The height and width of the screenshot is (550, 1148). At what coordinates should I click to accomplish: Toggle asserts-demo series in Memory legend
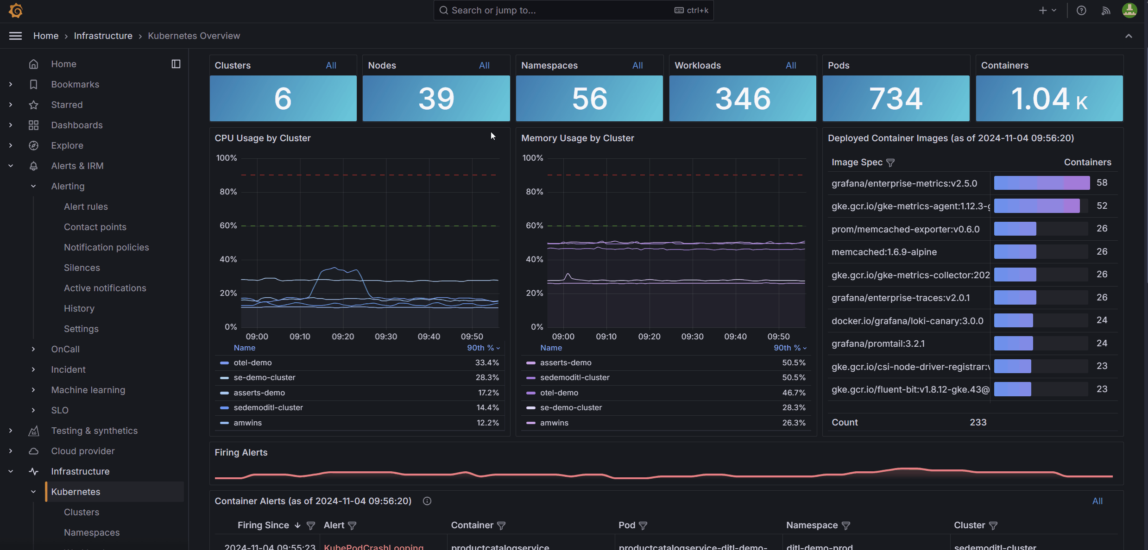coord(565,362)
